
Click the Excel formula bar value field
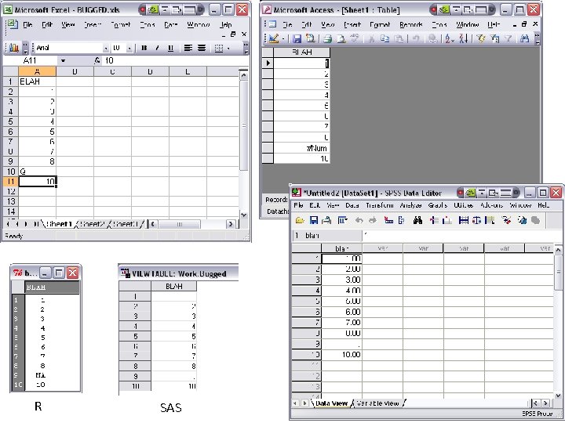pyautogui.click(x=176, y=60)
